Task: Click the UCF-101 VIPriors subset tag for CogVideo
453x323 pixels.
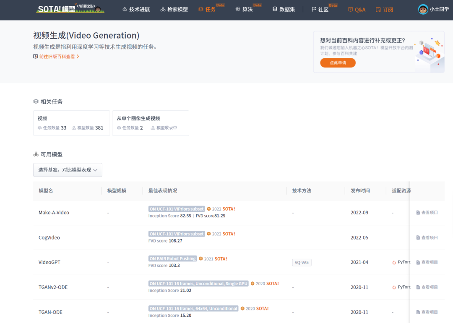Action: pyautogui.click(x=177, y=234)
